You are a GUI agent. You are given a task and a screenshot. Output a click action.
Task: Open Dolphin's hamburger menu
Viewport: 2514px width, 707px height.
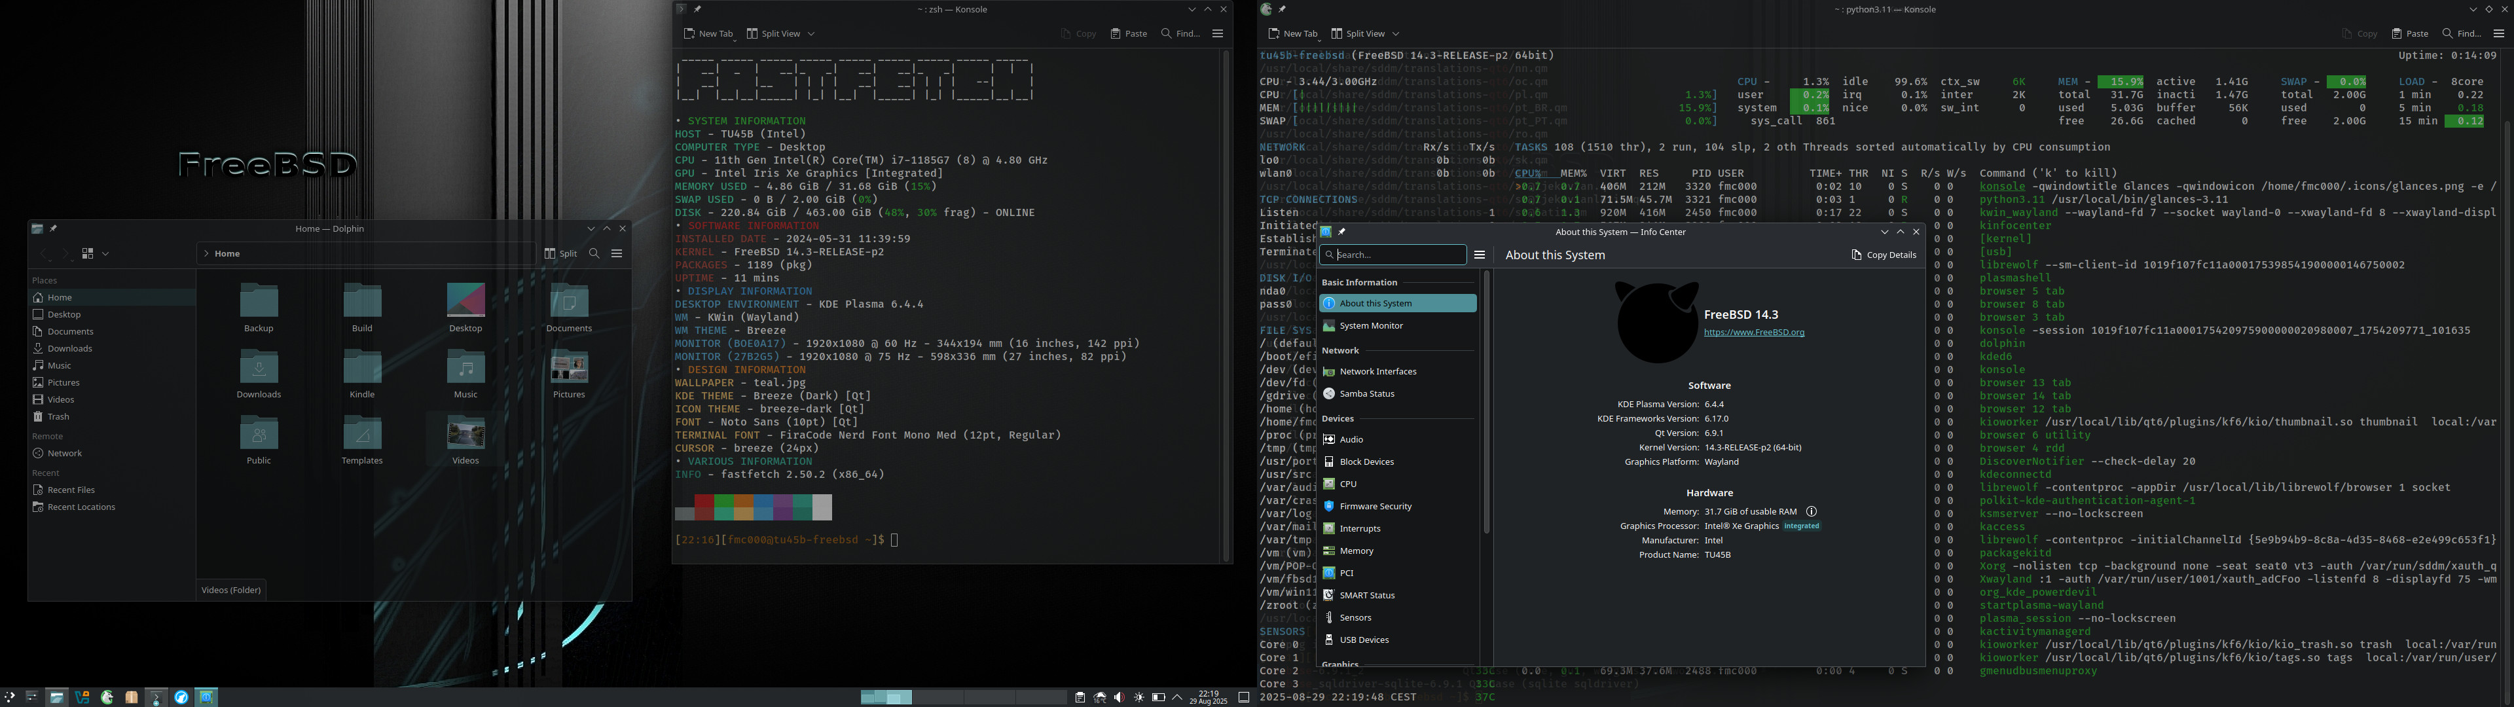617,254
